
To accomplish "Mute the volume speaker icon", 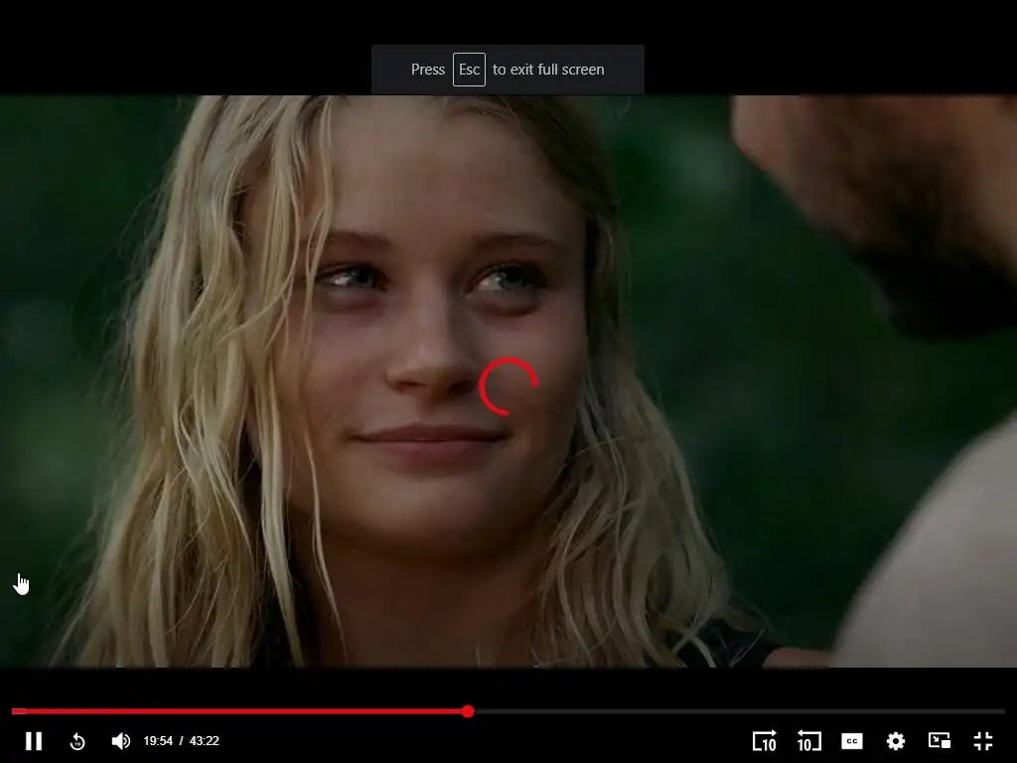I will [120, 741].
